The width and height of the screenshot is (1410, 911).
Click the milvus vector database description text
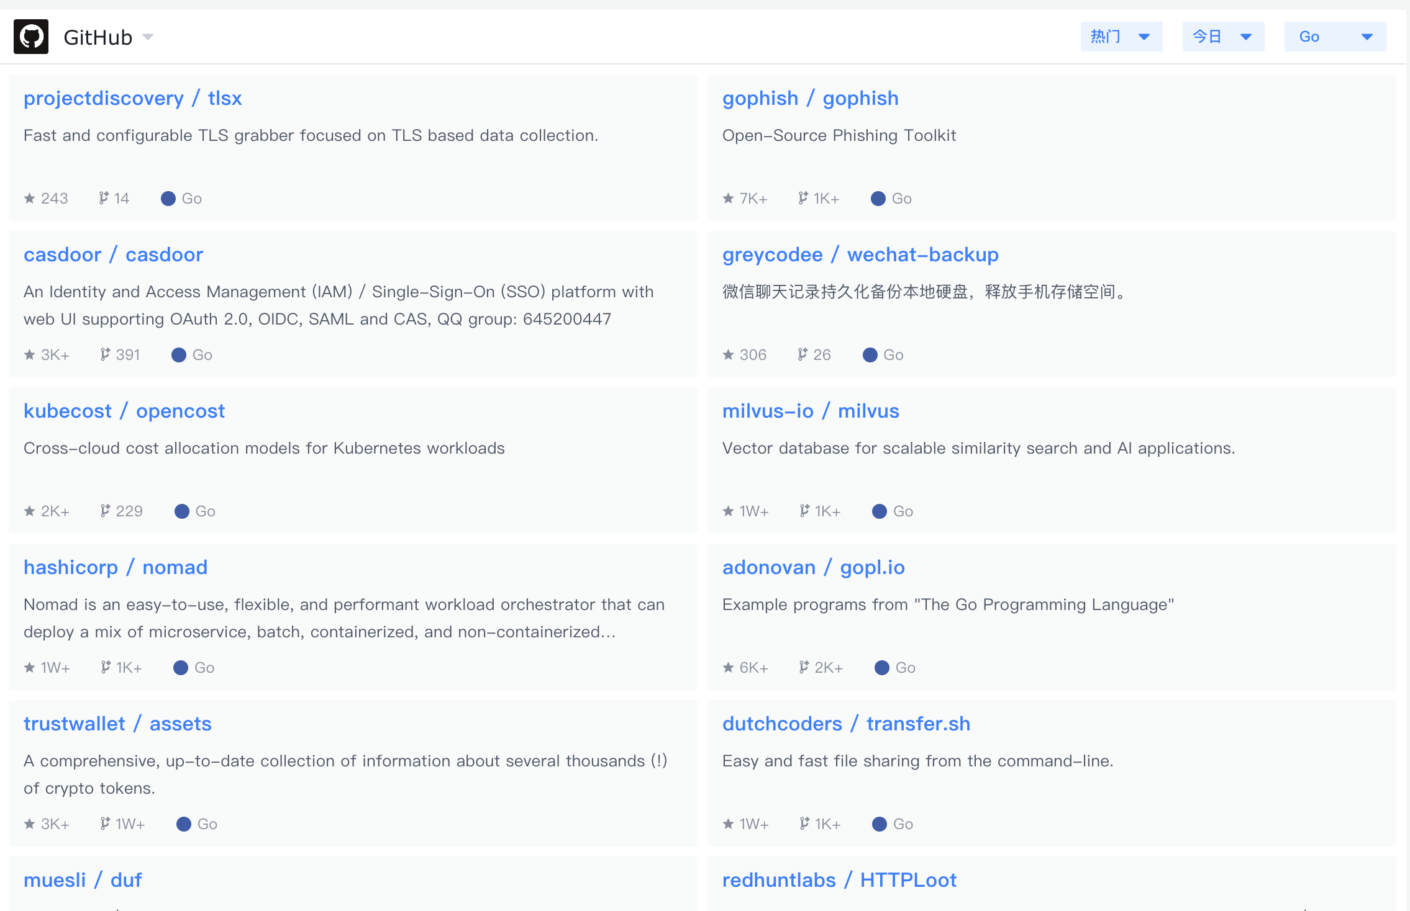[x=978, y=448]
